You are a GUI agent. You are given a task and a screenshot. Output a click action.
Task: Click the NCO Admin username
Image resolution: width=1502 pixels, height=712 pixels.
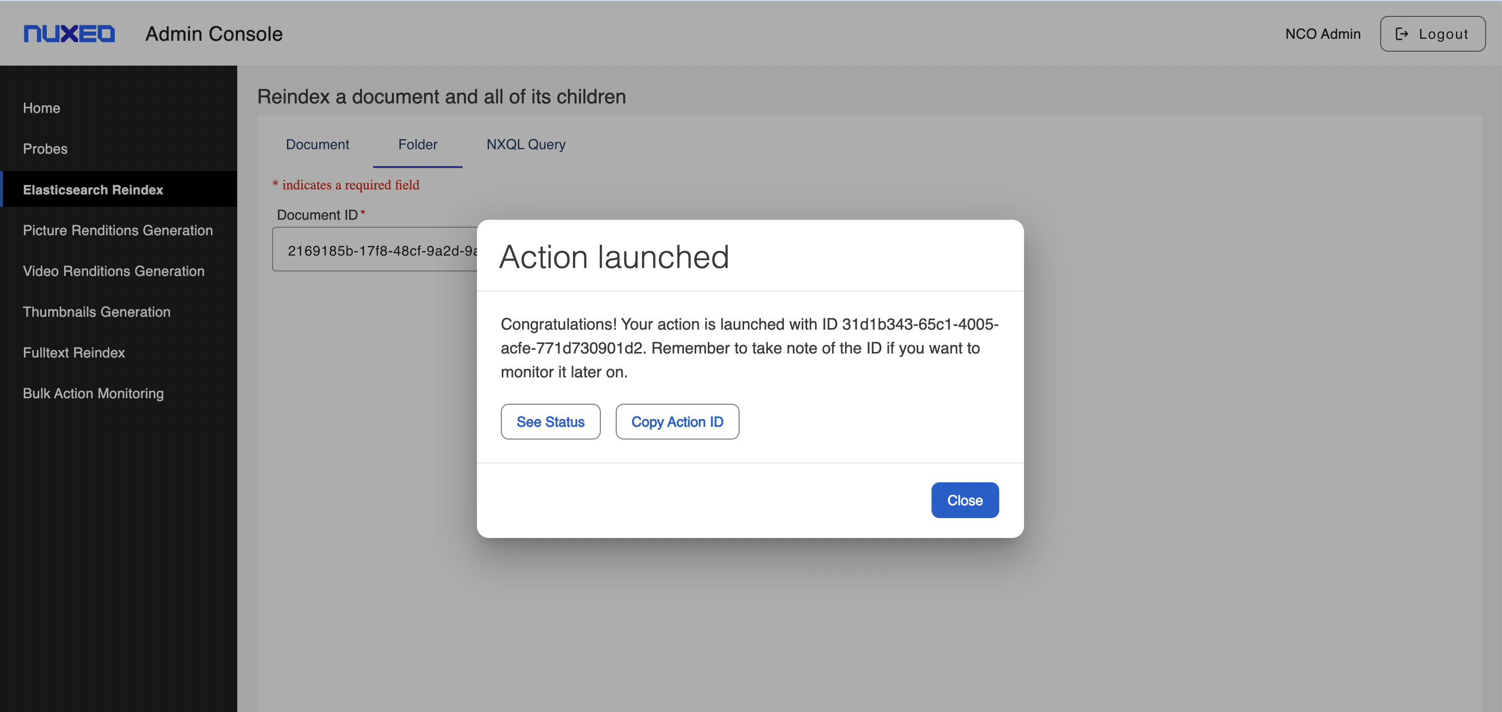click(1322, 34)
